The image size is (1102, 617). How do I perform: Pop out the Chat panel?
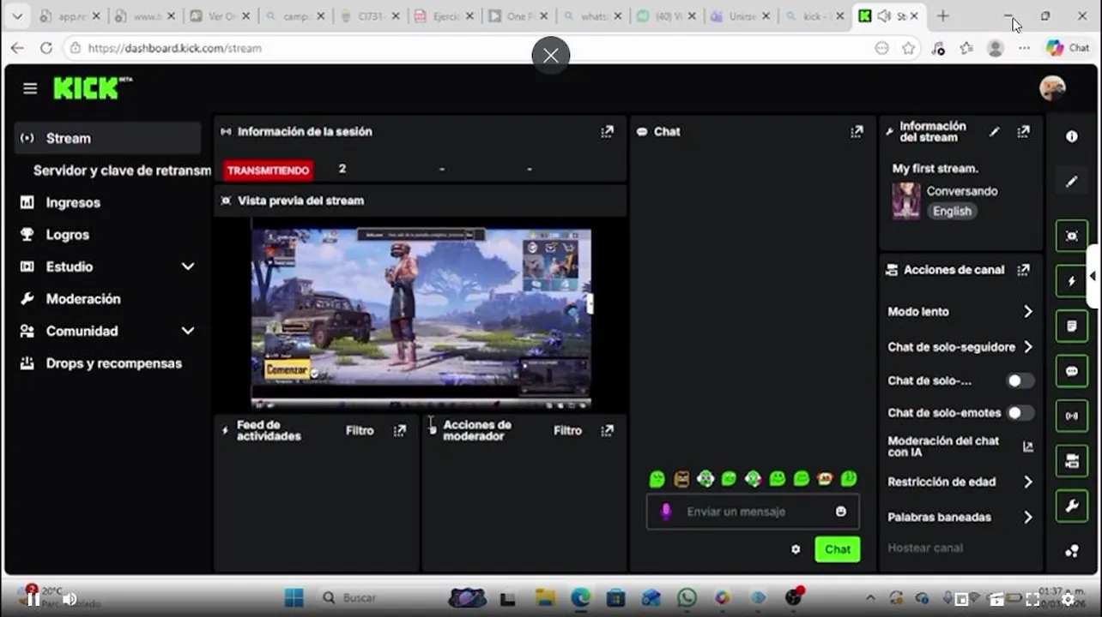pyautogui.click(x=857, y=131)
